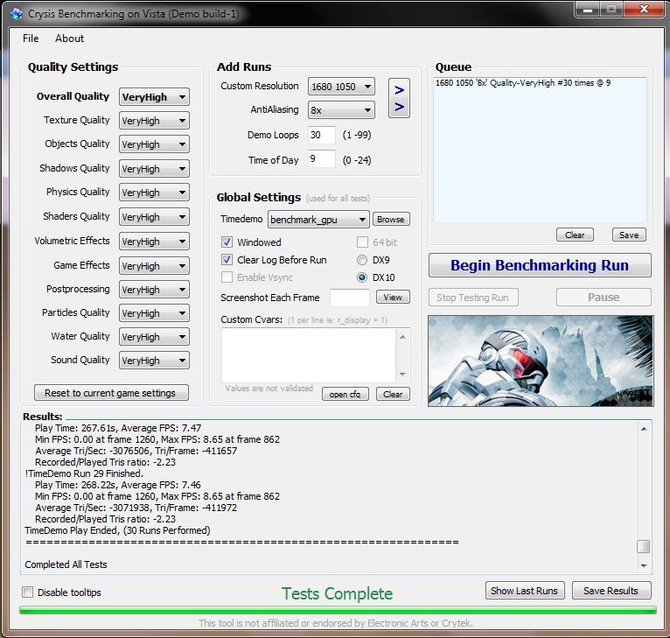Expand the Game Effects dropdown
The height and width of the screenshot is (638, 670).
point(154,265)
